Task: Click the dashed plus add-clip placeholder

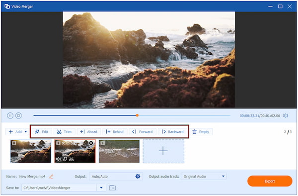Action: pyautogui.click(x=163, y=151)
